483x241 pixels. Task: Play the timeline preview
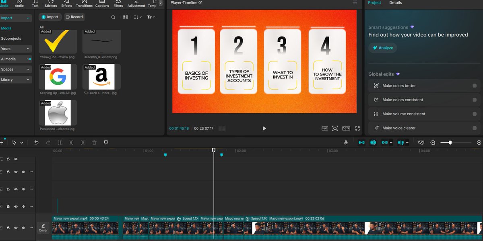(264, 129)
